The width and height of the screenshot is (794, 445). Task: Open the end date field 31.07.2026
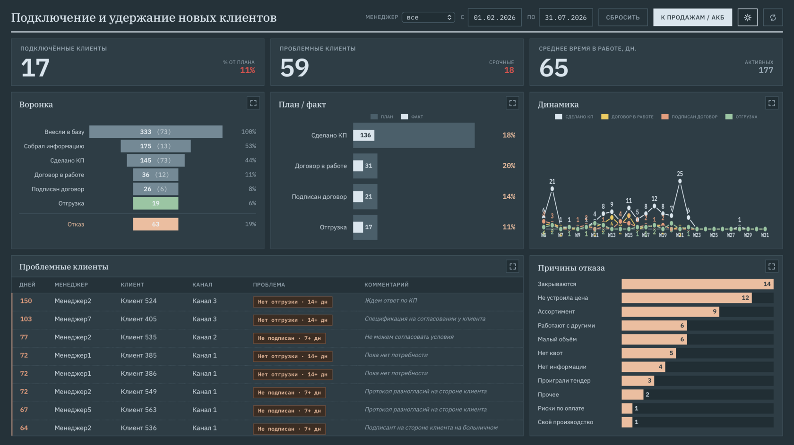[x=565, y=17]
